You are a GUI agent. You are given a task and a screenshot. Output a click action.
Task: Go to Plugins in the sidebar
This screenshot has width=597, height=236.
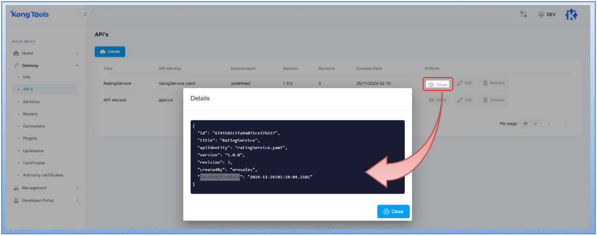click(x=30, y=138)
